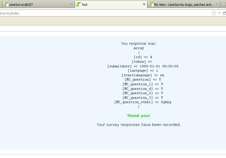The image size is (226, 158).
Task: Click the green 'Thank you!' heading
Action: pos(138,116)
